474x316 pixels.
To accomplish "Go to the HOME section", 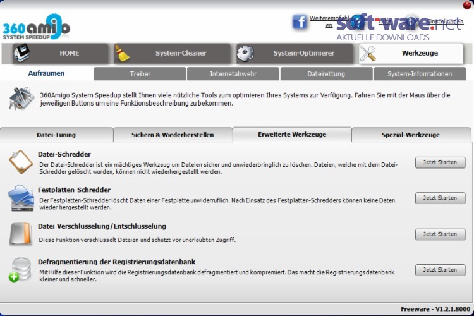I will (60, 53).
